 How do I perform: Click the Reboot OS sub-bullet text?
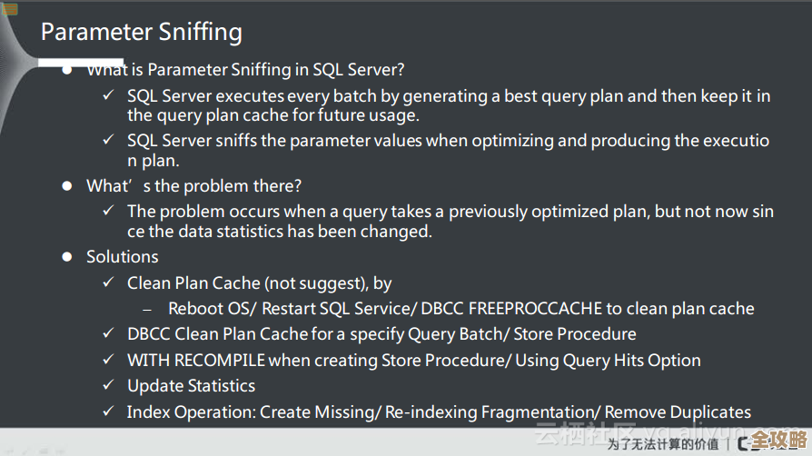[x=460, y=309]
